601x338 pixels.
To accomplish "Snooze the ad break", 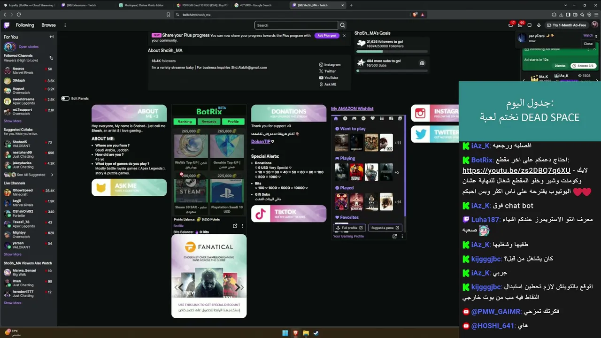I will coord(583,66).
